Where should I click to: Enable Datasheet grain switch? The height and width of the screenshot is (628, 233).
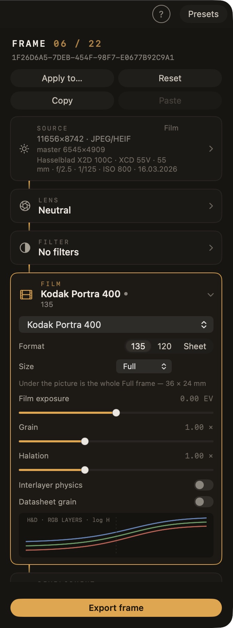point(204,502)
